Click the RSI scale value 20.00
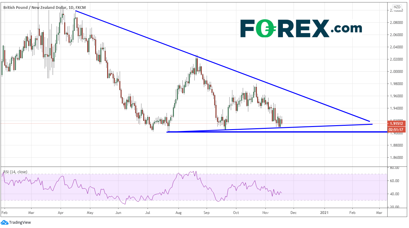The image size is (409, 228). click(394, 207)
